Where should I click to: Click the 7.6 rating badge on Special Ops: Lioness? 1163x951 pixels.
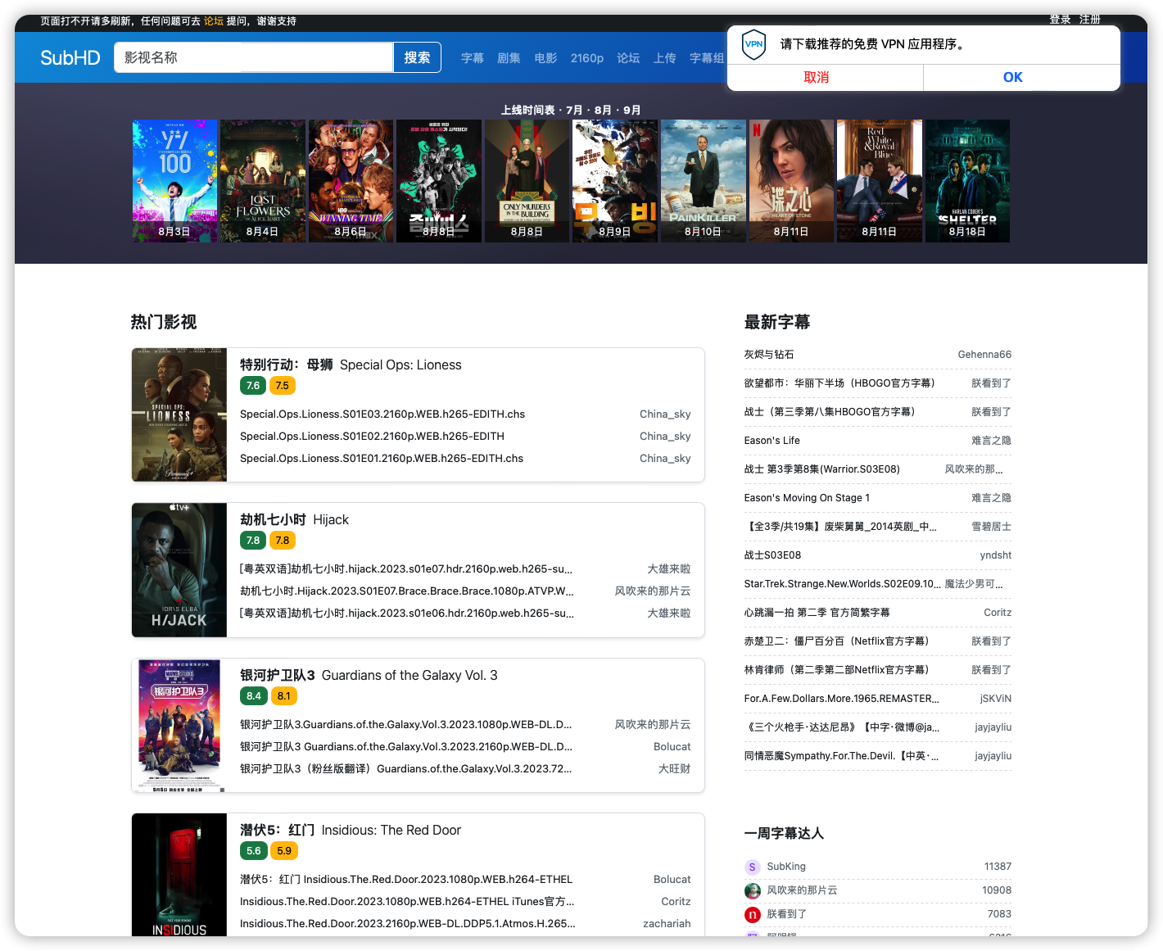[x=252, y=385]
